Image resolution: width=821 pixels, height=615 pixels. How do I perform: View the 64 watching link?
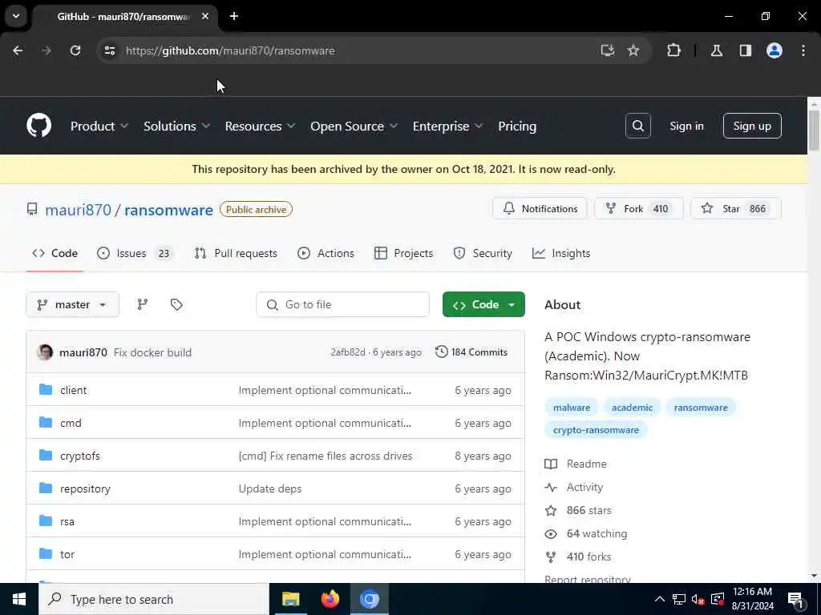(597, 533)
